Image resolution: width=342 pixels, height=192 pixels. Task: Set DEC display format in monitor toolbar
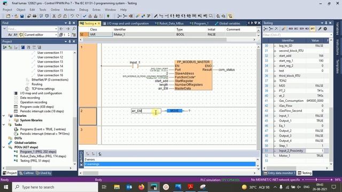coord(296,29)
